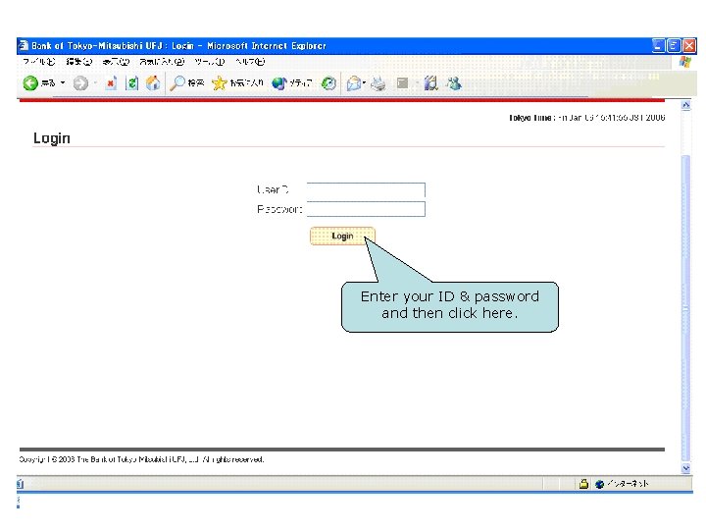Screen dimensions: 706x530
Task: Focus the Password input field
Action: tap(366, 209)
